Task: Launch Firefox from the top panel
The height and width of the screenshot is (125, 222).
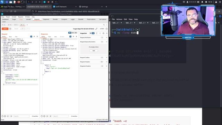Action: [x=18, y=2]
